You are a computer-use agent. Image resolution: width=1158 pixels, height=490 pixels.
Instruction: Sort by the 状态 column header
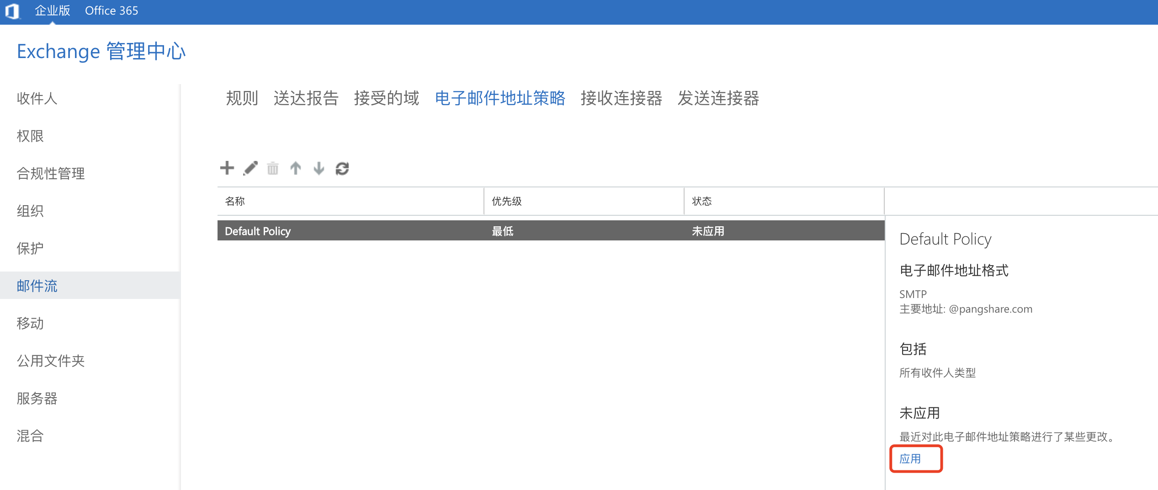[x=784, y=201]
